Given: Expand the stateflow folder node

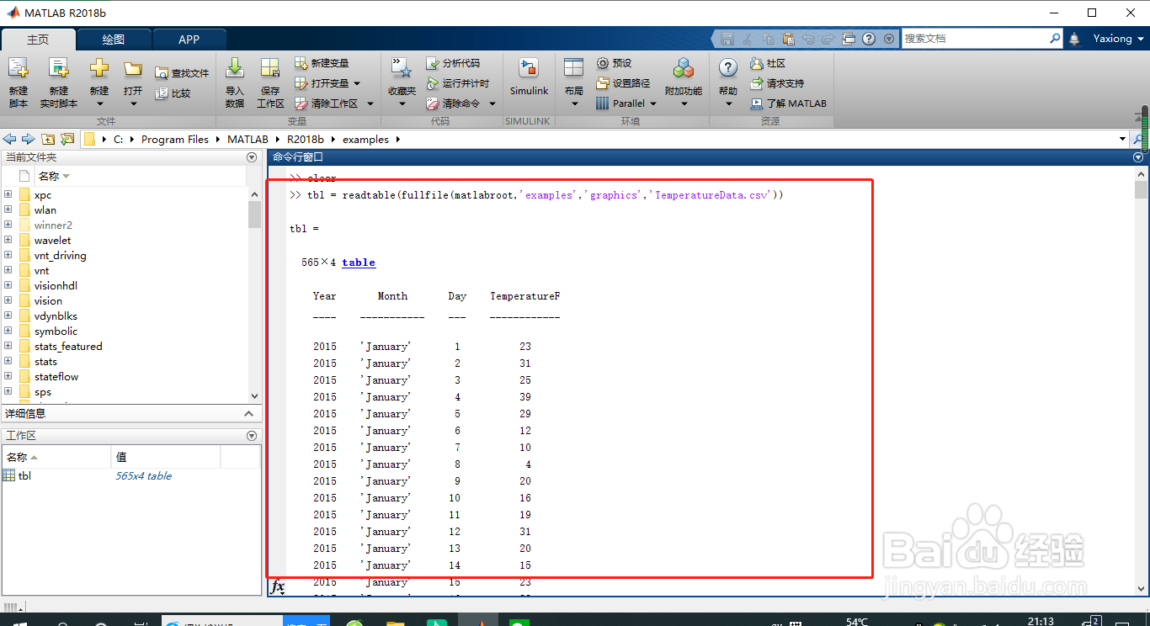Looking at the screenshot, I should point(8,376).
